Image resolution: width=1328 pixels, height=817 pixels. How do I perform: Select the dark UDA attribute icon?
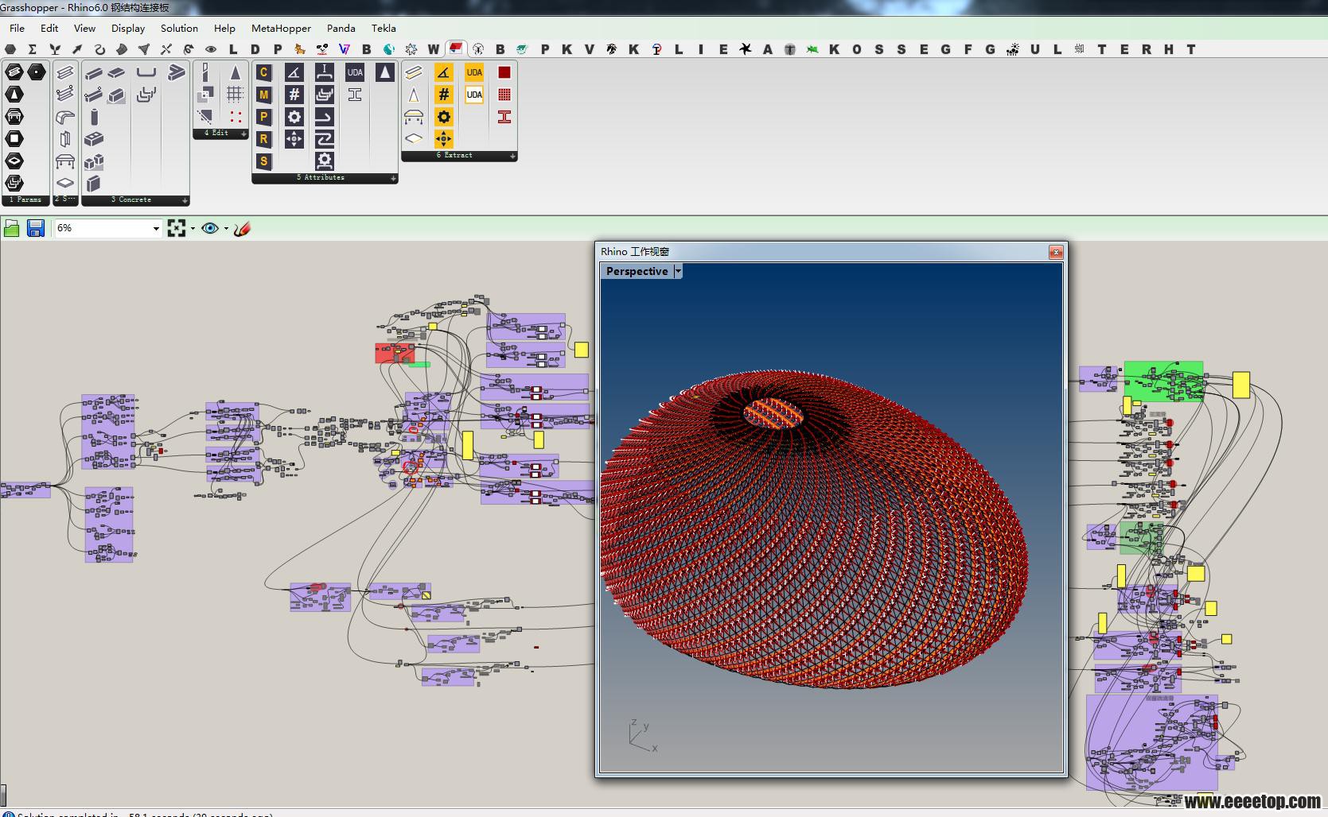pyautogui.click(x=355, y=72)
